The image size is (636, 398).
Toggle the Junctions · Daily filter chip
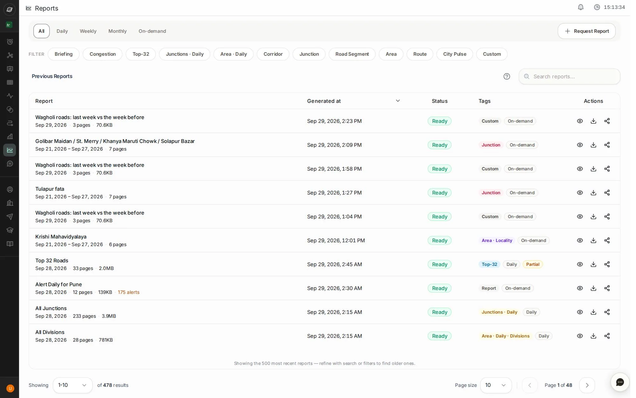click(185, 54)
